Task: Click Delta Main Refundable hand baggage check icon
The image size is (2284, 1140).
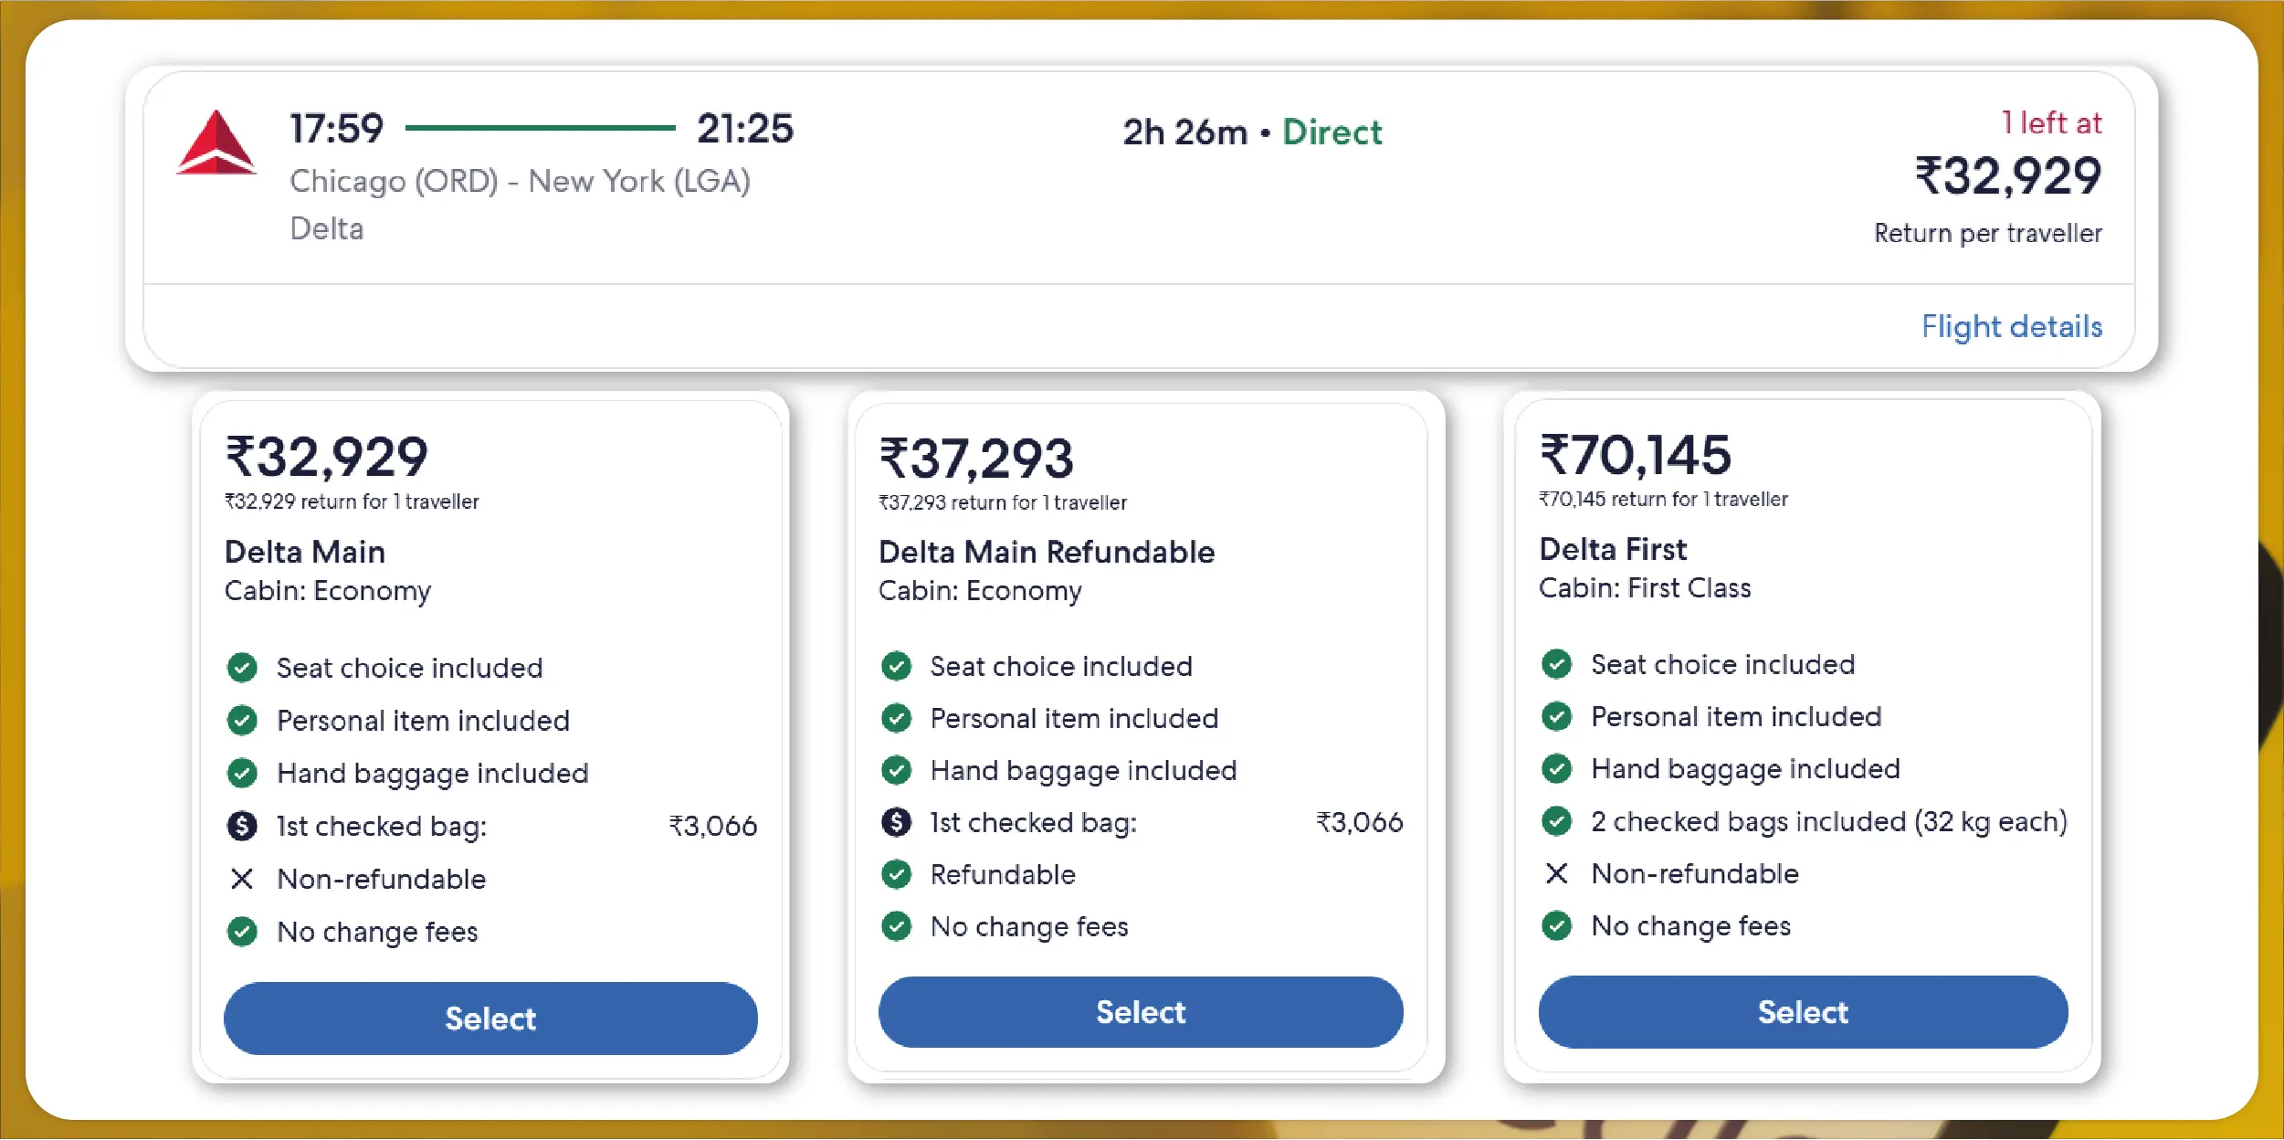Action: click(896, 770)
